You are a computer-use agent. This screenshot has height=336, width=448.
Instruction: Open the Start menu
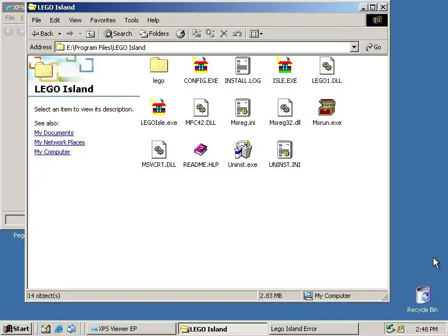tap(17, 329)
